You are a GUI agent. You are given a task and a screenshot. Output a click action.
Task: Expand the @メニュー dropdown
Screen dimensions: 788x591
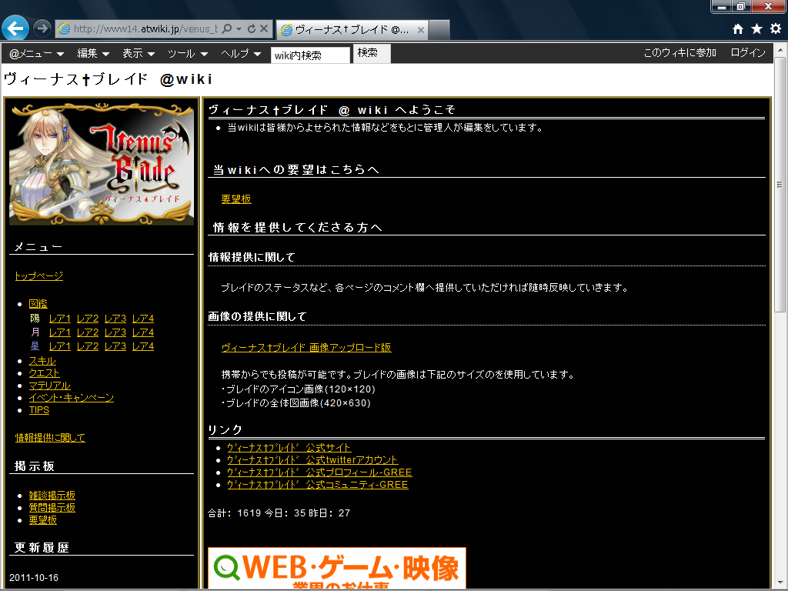point(37,53)
